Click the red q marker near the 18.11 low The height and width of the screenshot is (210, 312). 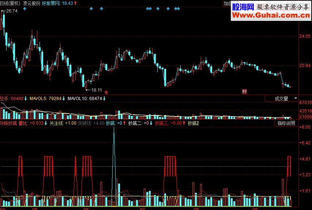pos(106,92)
